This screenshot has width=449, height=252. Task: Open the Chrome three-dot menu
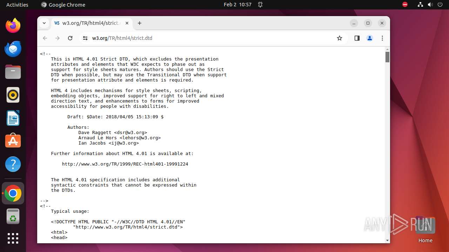(x=382, y=38)
